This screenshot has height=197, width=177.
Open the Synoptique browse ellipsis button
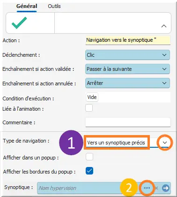coord(147,188)
